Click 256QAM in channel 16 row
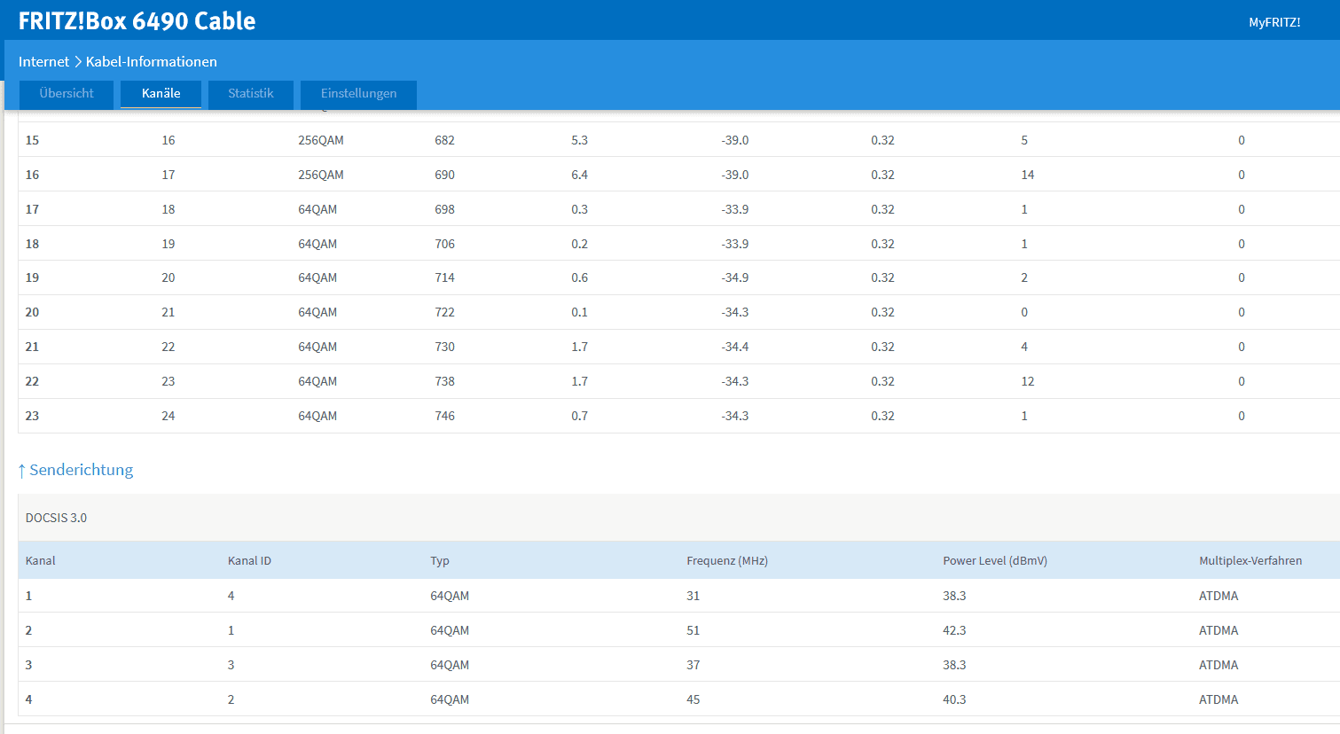The image size is (1340, 734). (x=321, y=175)
